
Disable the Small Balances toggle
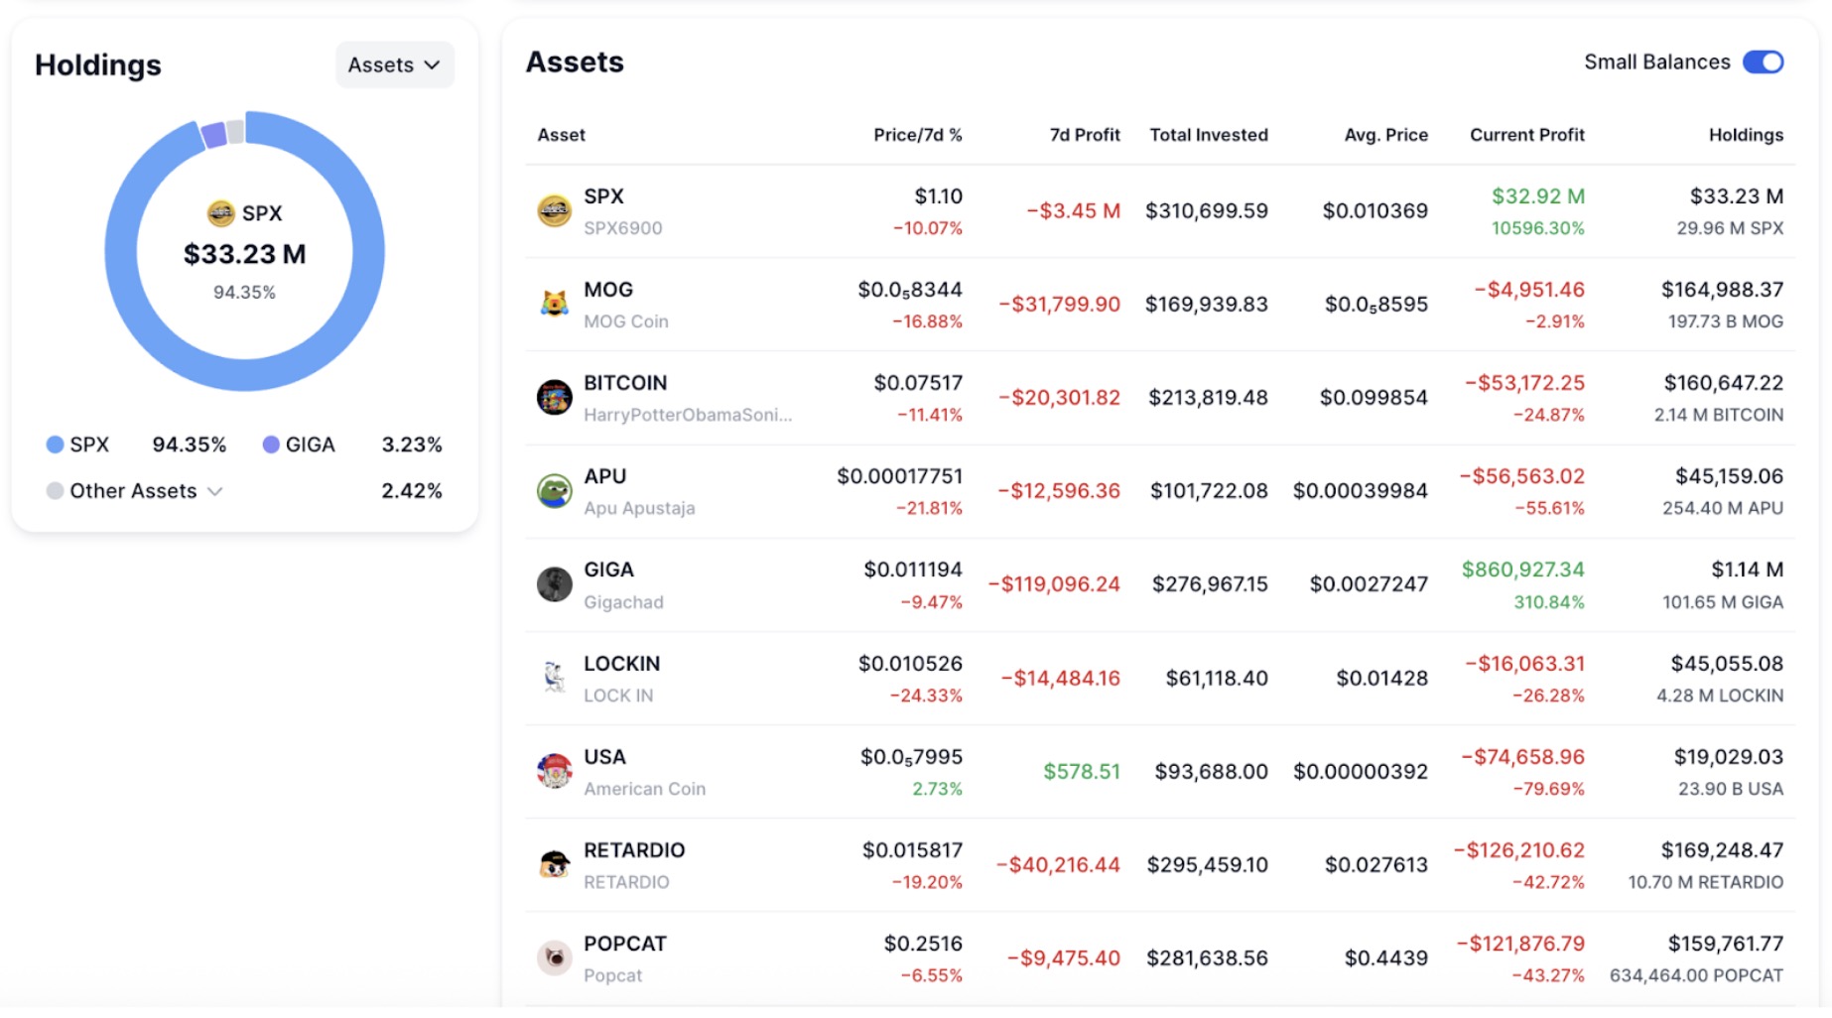click(x=1763, y=62)
